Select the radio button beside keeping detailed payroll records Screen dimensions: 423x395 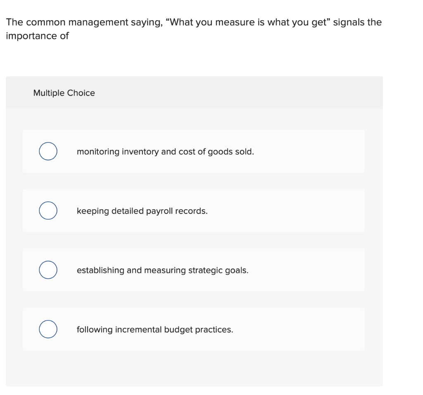[x=48, y=211]
